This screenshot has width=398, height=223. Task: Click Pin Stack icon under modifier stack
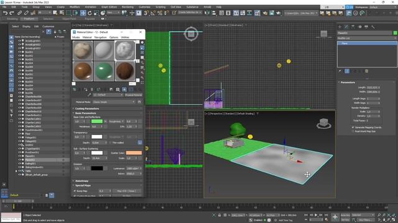click(340, 71)
